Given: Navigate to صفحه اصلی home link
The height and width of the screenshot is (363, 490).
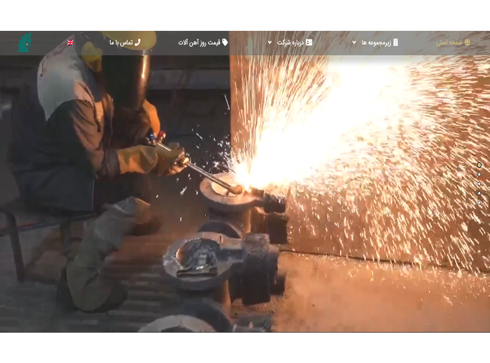Looking at the screenshot, I should pos(449,43).
